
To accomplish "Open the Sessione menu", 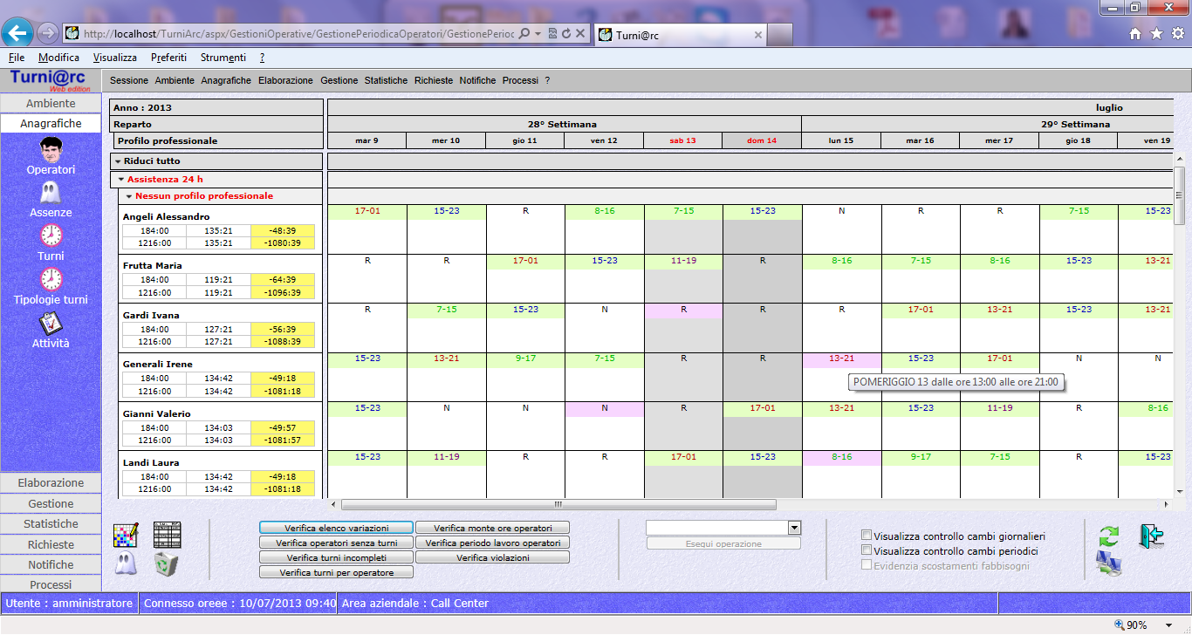I will (x=129, y=80).
